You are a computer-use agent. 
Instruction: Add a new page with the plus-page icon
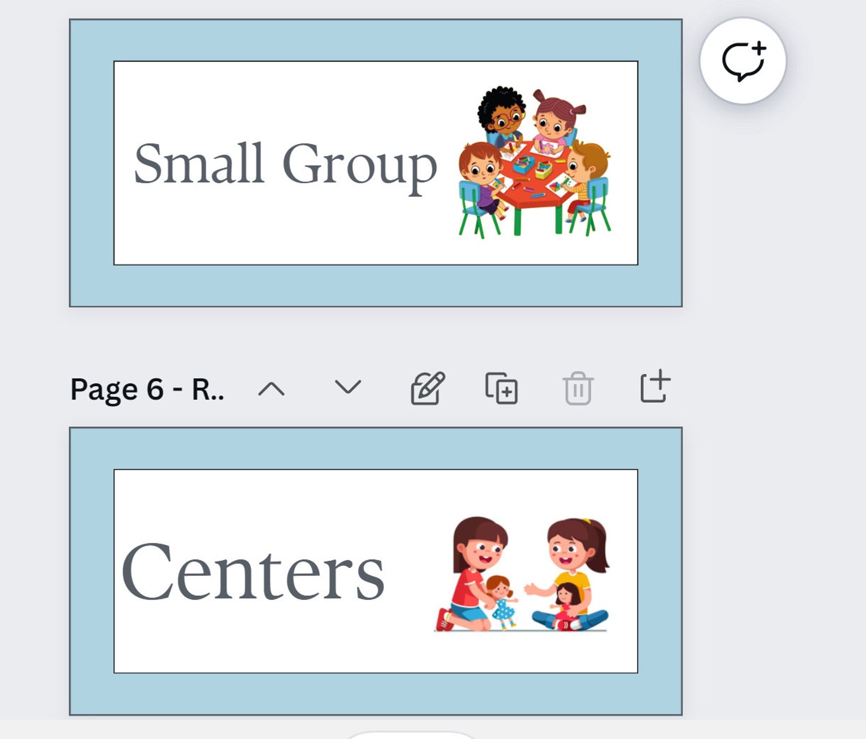point(655,386)
